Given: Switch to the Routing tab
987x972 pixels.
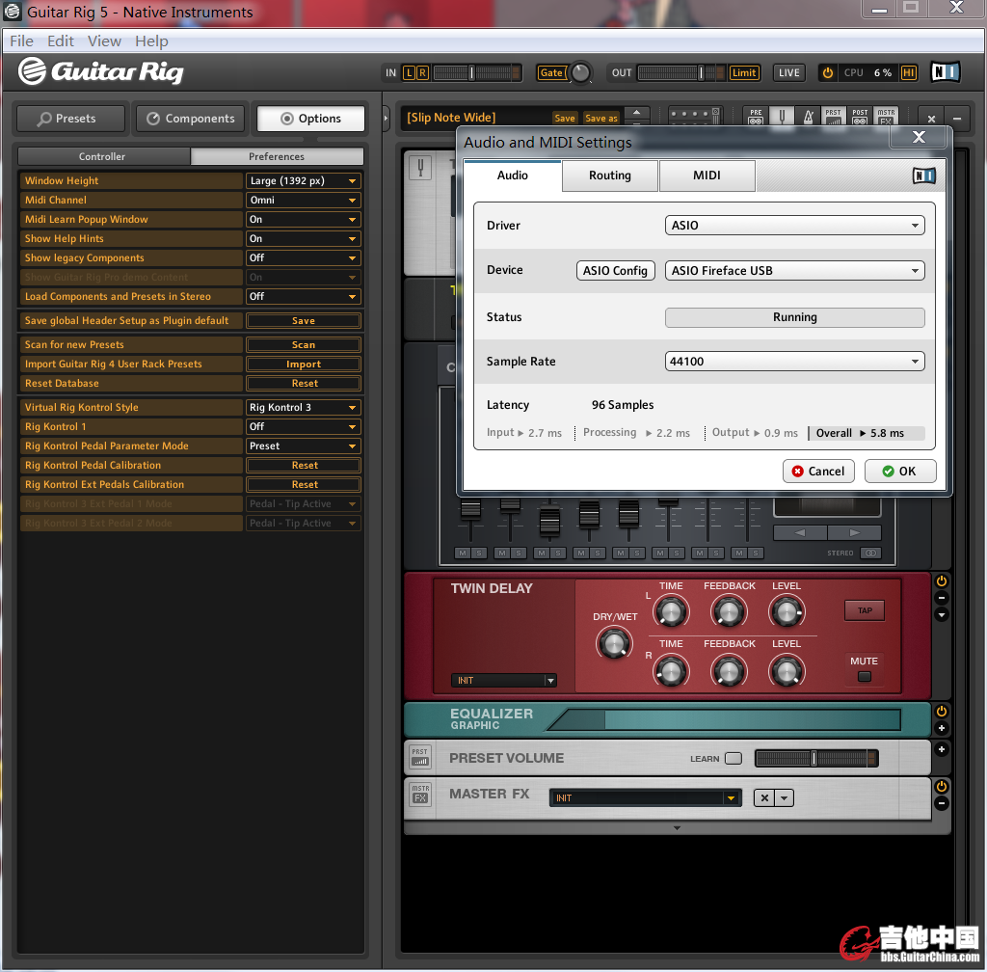Looking at the screenshot, I should click(610, 175).
